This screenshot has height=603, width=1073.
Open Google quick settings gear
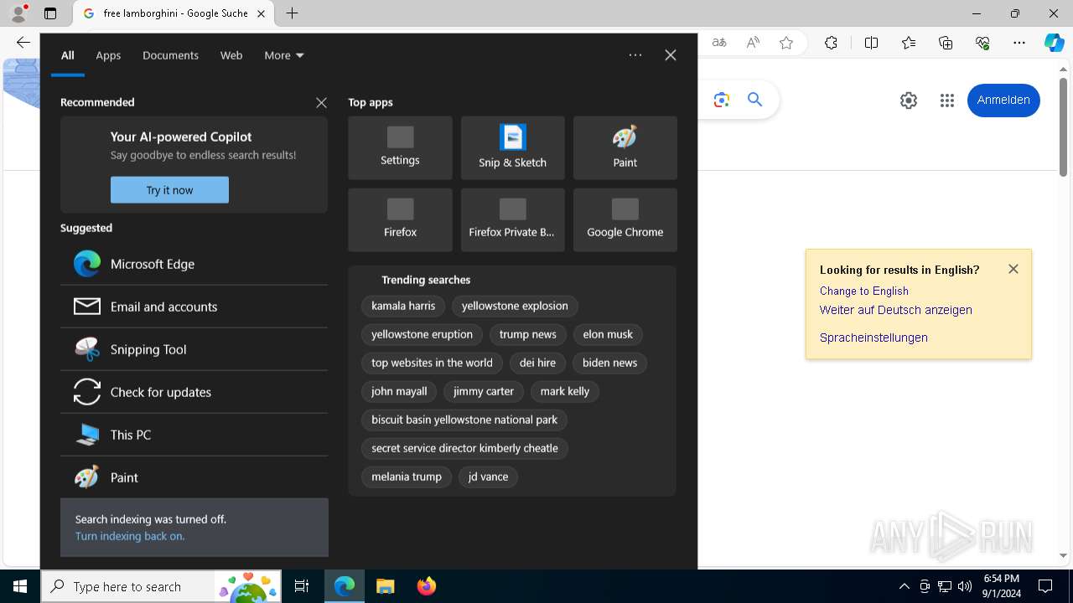909,100
